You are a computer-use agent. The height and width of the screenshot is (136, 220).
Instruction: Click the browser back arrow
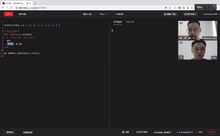pos(3,8)
